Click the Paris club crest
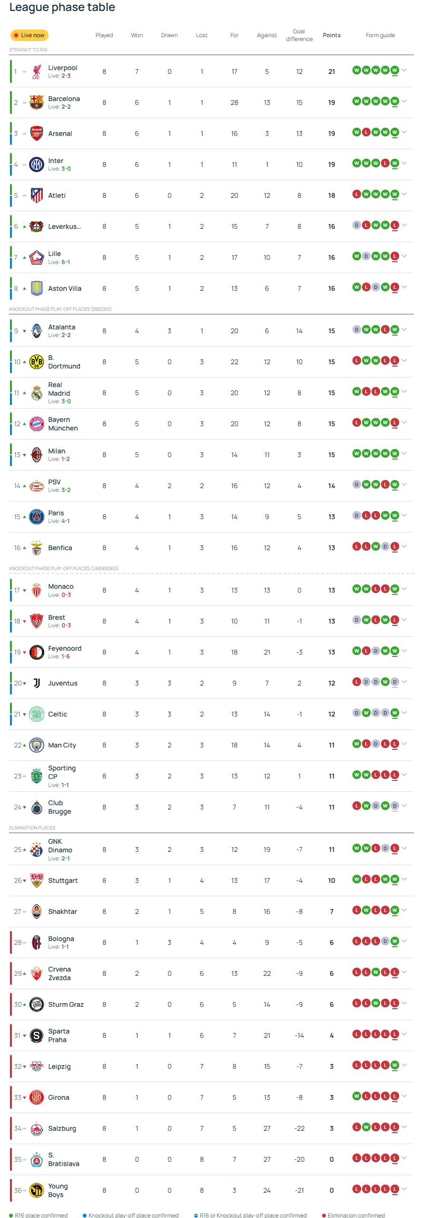Image resolution: width=421 pixels, height=1218 pixels. pos(37,517)
